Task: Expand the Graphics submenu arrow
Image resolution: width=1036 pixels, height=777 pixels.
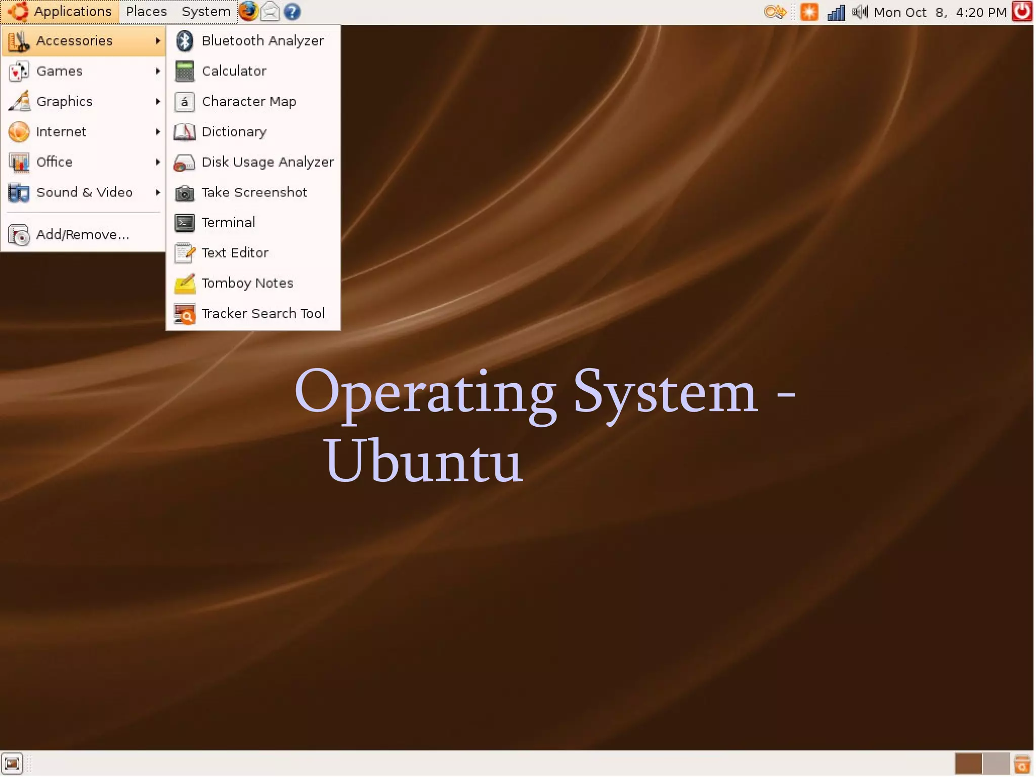Action: tap(158, 101)
